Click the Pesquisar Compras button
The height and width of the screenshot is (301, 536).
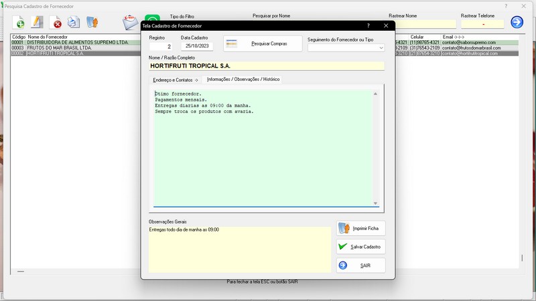(x=263, y=43)
